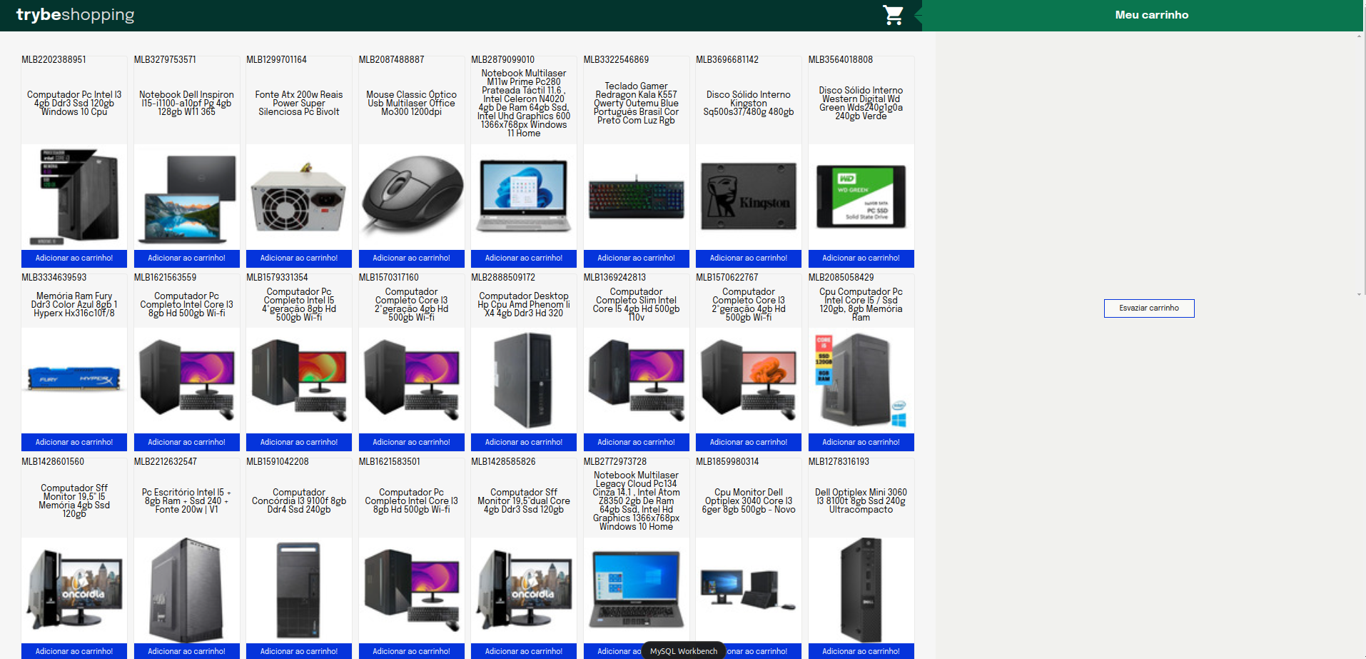This screenshot has width=1366, height=659.
Task: Click the cart panel scrollbar up arrow
Action: tap(1359, 36)
